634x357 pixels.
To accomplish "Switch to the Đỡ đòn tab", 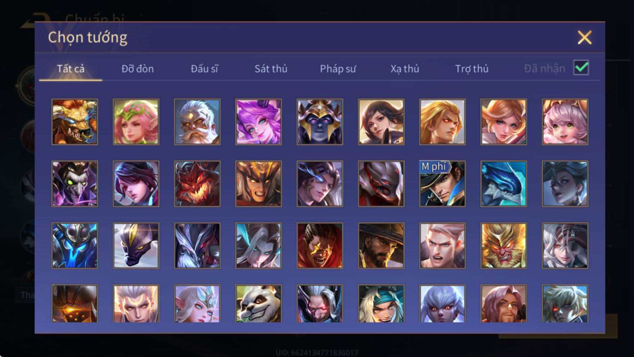I will [137, 69].
